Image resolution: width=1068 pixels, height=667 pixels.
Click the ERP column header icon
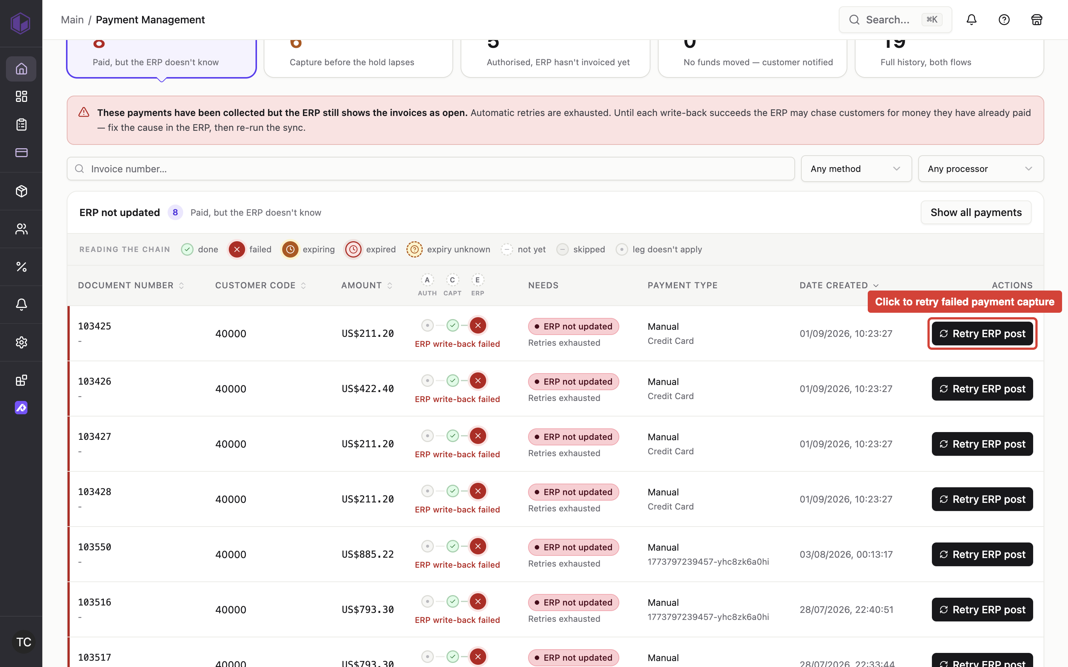[478, 280]
